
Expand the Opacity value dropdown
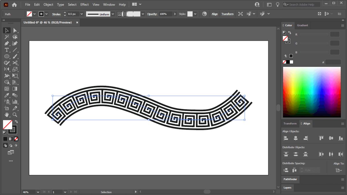click(x=175, y=14)
